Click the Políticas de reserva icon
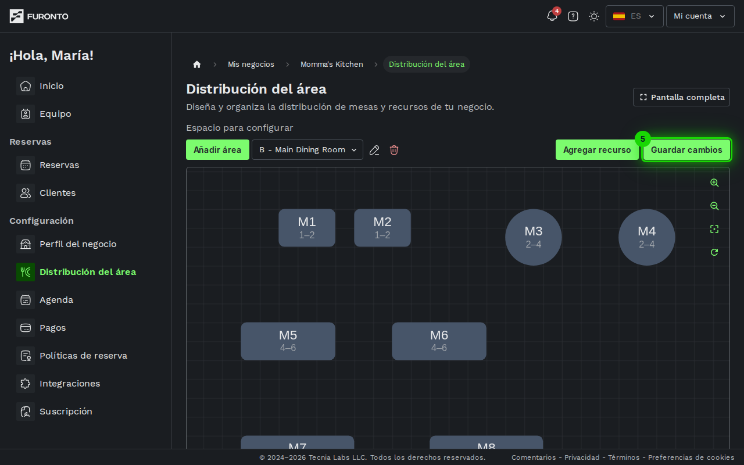Image resolution: width=744 pixels, height=465 pixels. tap(26, 356)
